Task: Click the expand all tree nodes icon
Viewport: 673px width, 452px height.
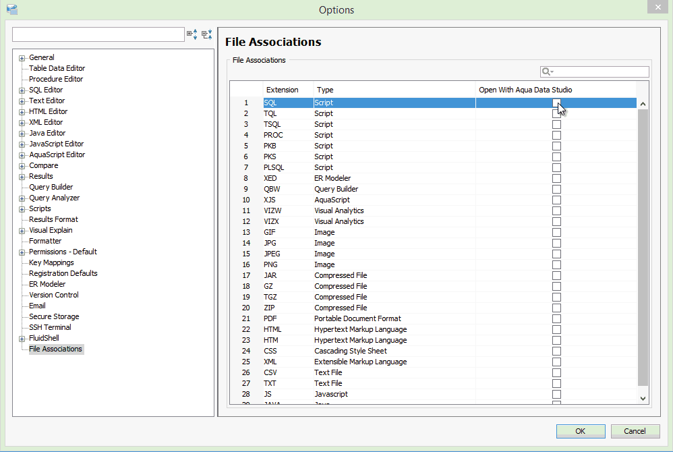Action: coord(192,34)
